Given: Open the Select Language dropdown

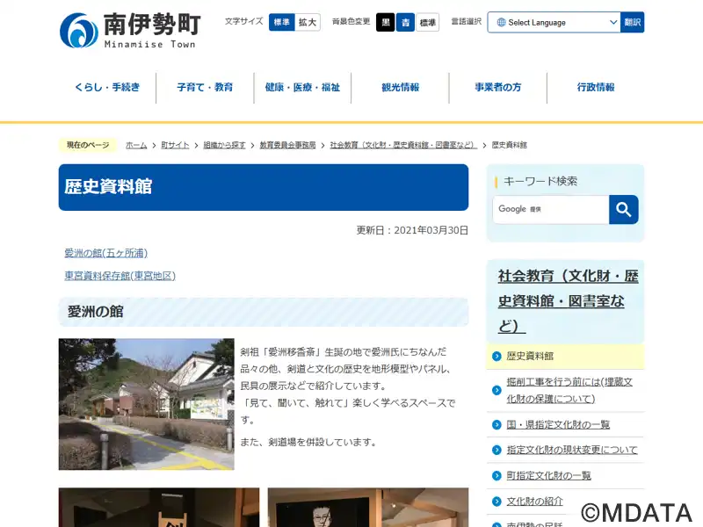Looking at the screenshot, I should 557,22.
